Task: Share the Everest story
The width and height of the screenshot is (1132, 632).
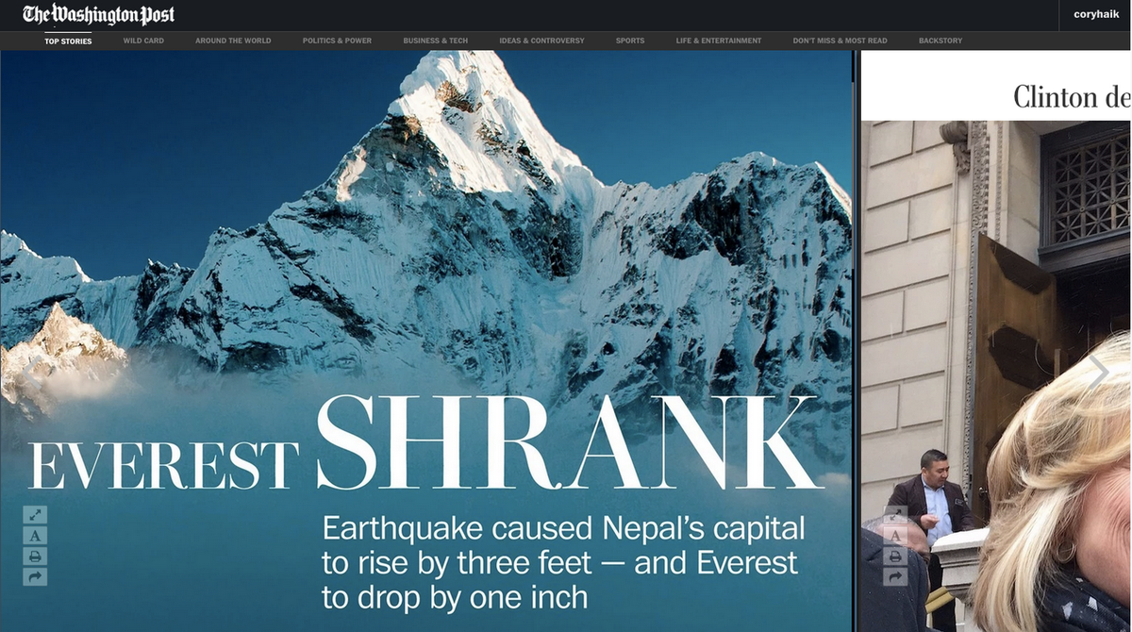Action: [x=35, y=577]
